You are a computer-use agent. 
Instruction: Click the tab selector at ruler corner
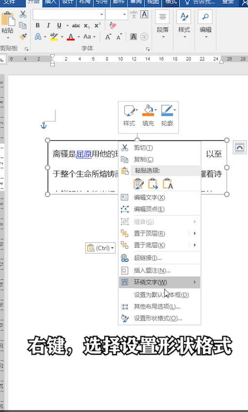(x=2, y=60)
